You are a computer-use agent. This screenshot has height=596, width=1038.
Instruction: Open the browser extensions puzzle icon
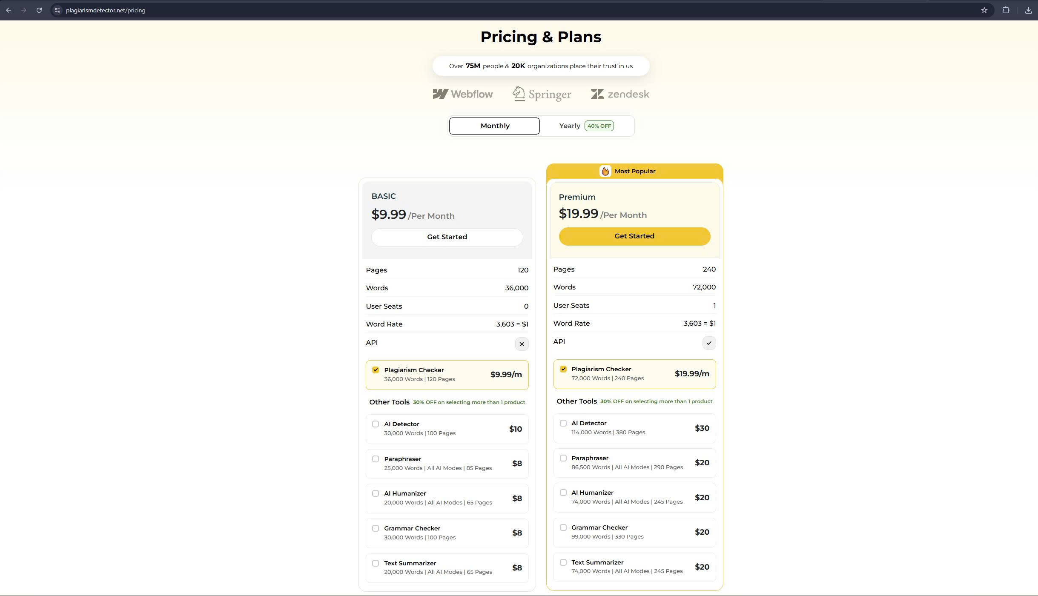tap(1006, 10)
